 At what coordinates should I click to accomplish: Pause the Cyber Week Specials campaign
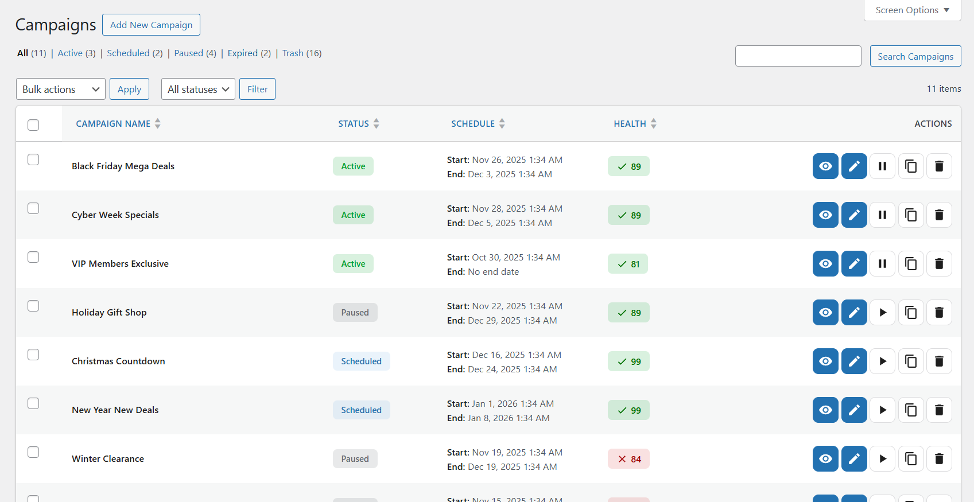pos(883,215)
